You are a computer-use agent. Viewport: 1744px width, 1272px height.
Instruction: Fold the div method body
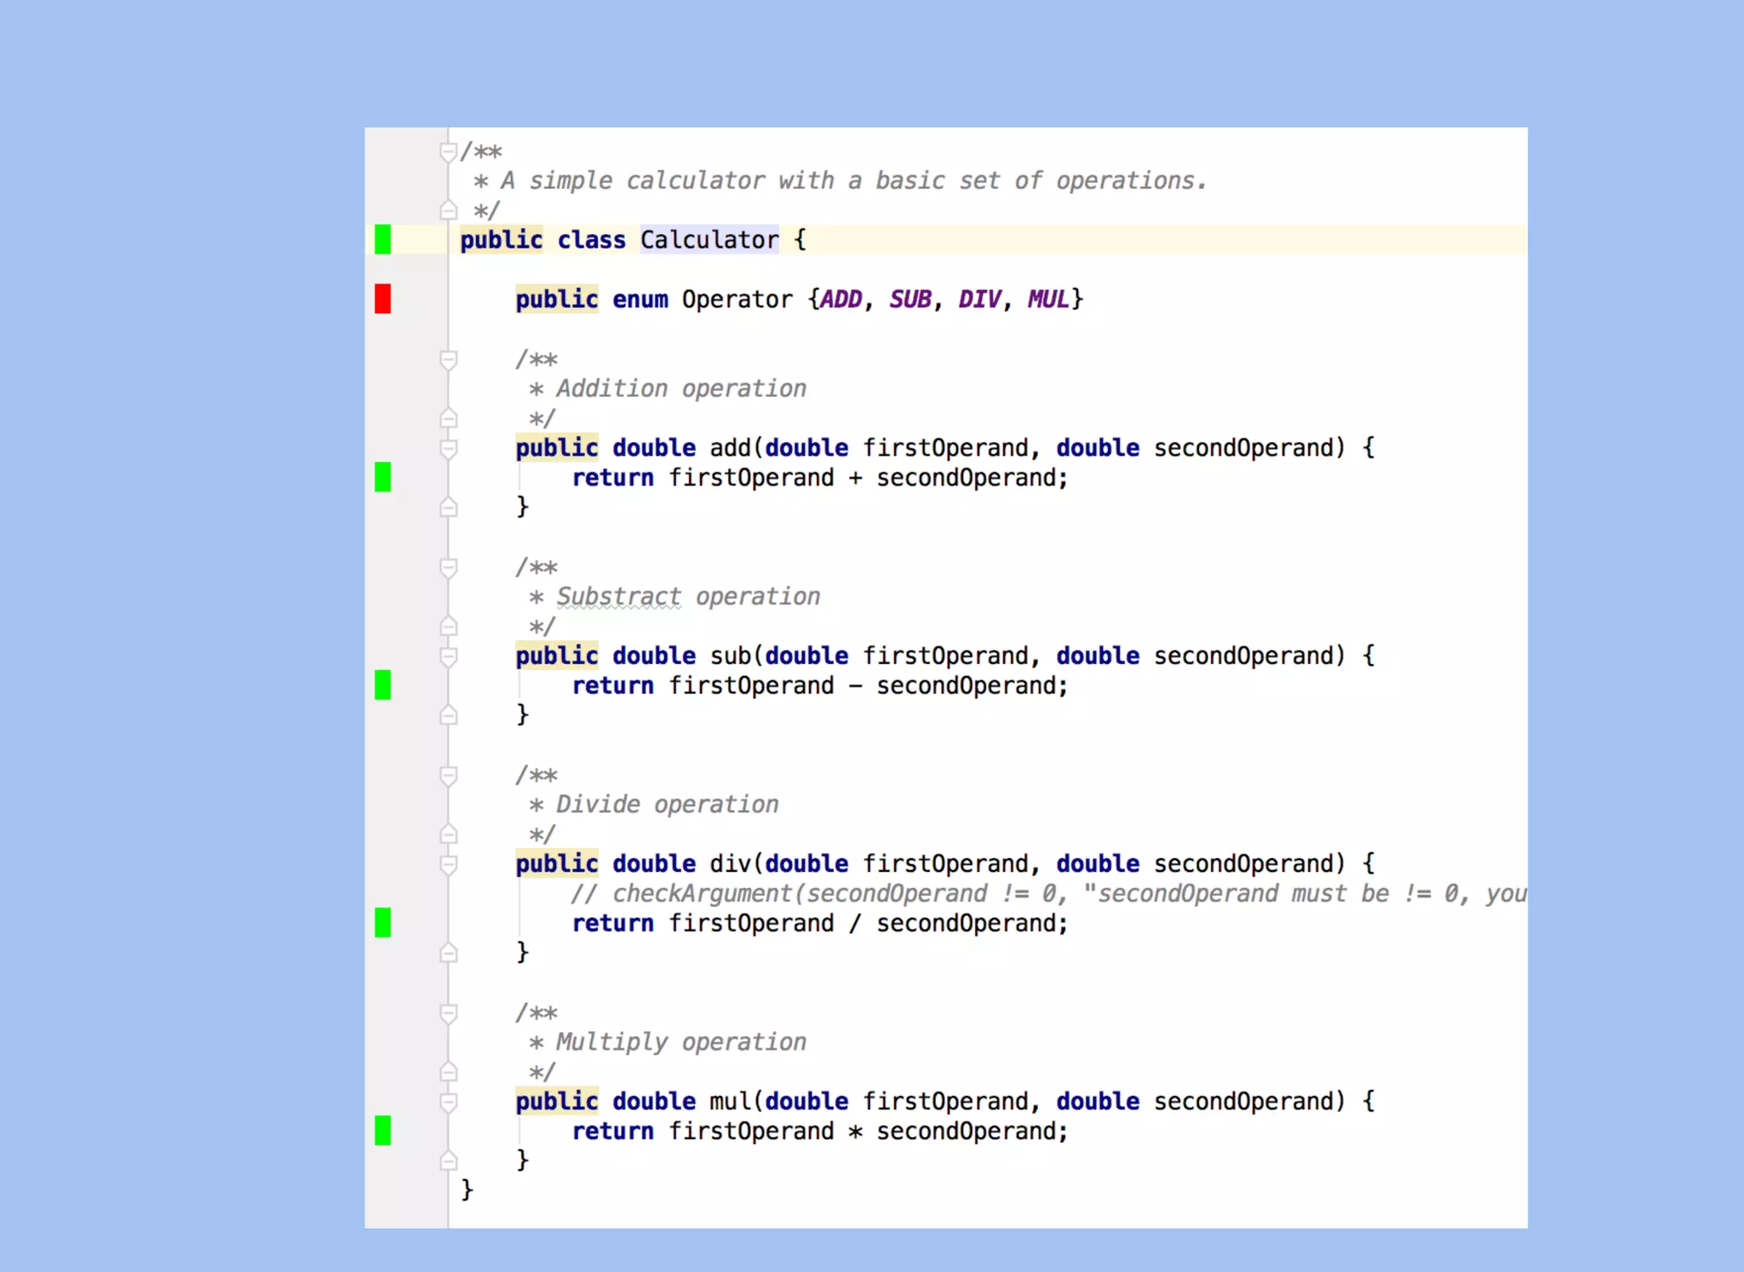448,863
